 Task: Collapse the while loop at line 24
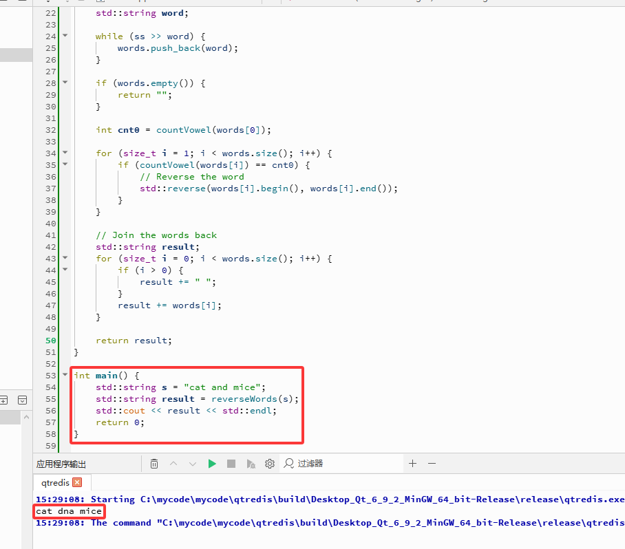pyautogui.click(x=65, y=36)
